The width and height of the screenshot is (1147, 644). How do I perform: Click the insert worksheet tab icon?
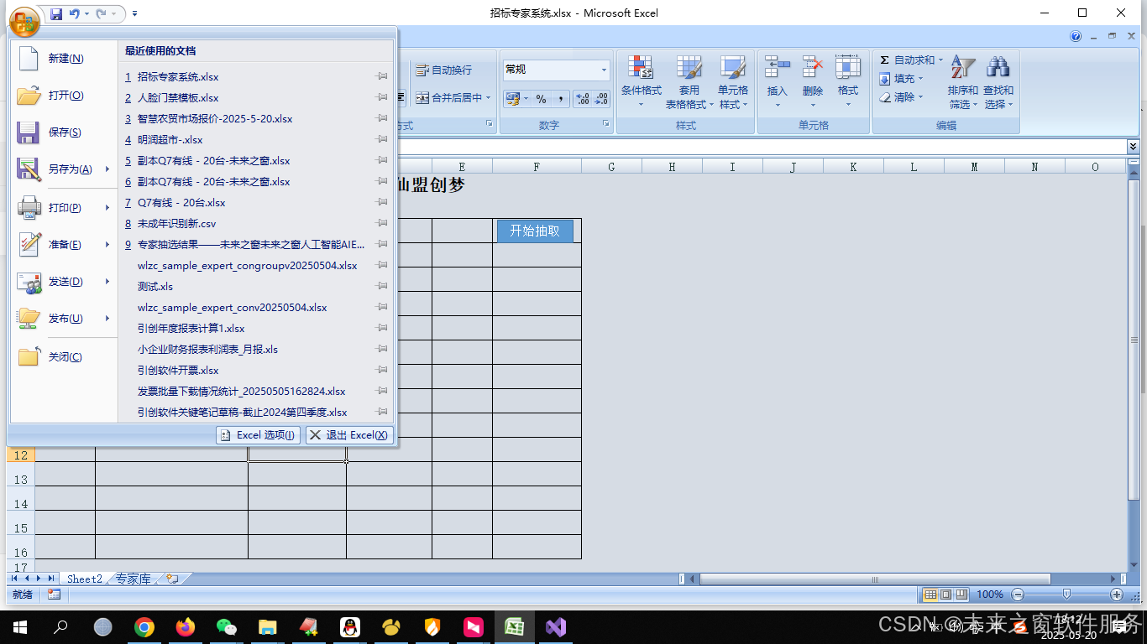click(172, 579)
